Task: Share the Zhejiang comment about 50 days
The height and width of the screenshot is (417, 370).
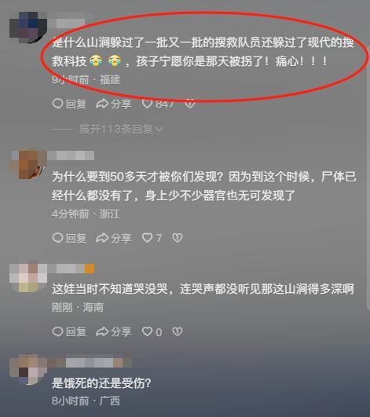Action: (x=114, y=238)
